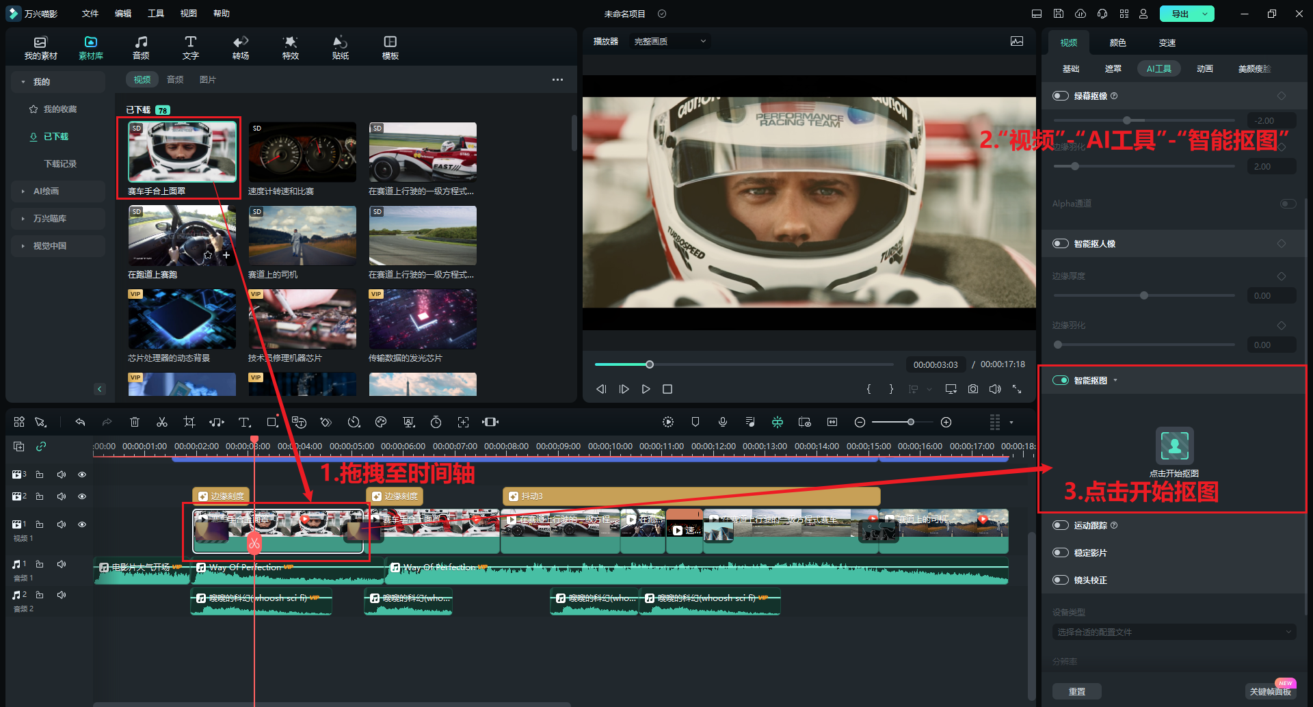Viewport: 1313px width, 707px height.
Task: Open the 特效 effects panel
Action: (x=291, y=47)
